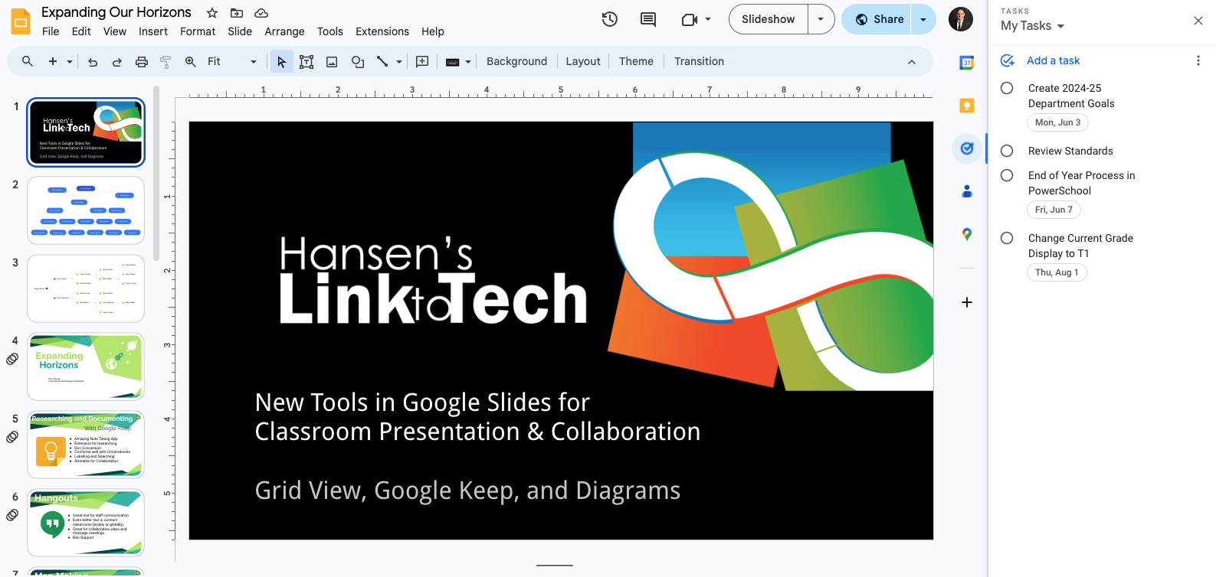This screenshot has width=1216, height=577.
Task: Star the Expanding Our Horizons presentation
Action: [212, 13]
